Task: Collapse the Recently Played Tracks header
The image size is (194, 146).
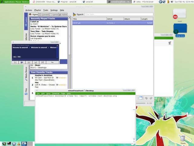Action: click(x=49, y=19)
